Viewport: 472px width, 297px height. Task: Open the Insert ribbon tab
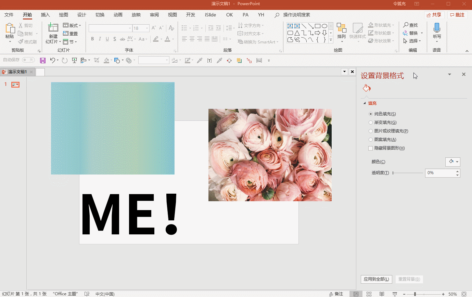tap(45, 15)
